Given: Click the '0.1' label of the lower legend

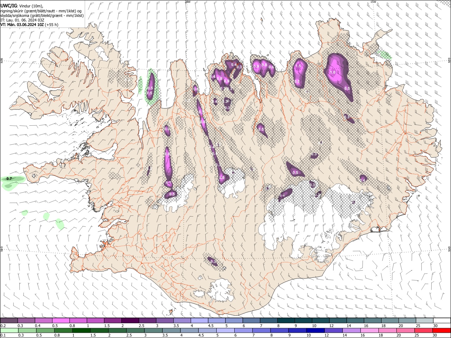Looking at the screenshot, I should click(x=3, y=335).
